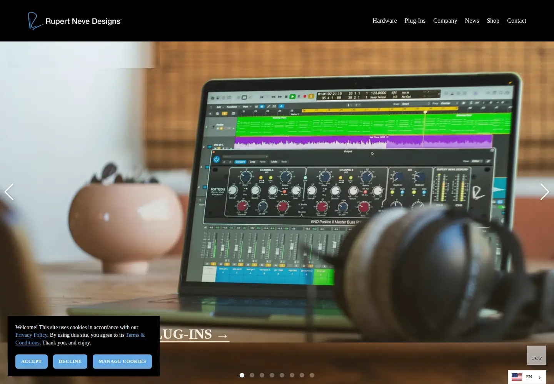Select the sixth carousel dot
This screenshot has height=384, width=554.
(x=292, y=375)
